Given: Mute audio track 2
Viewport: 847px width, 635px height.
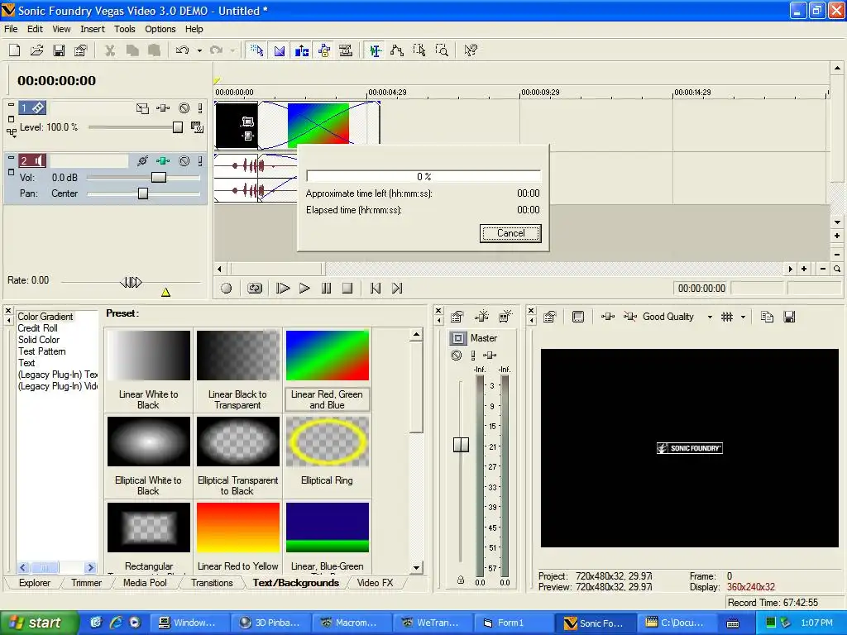Looking at the screenshot, I should point(184,161).
